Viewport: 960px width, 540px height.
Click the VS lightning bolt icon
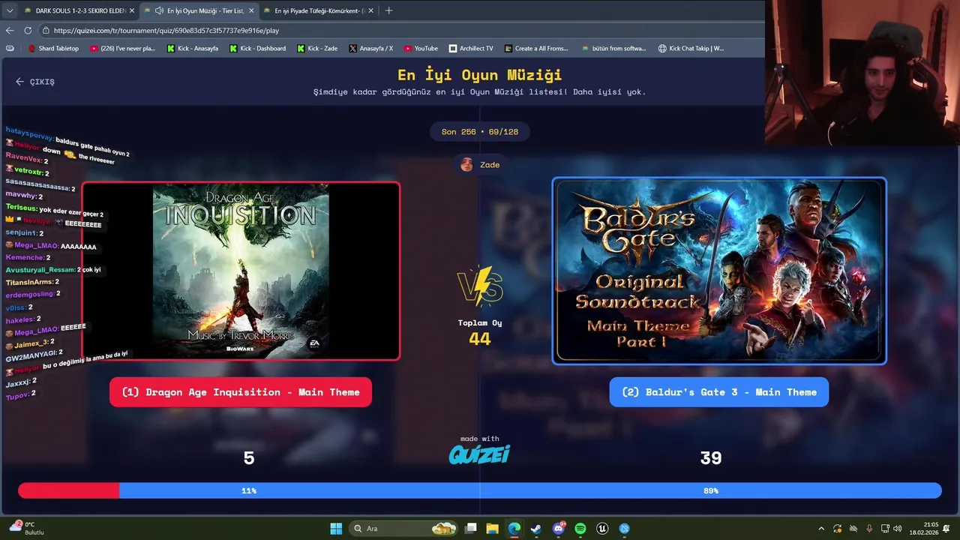coord(480,286)
